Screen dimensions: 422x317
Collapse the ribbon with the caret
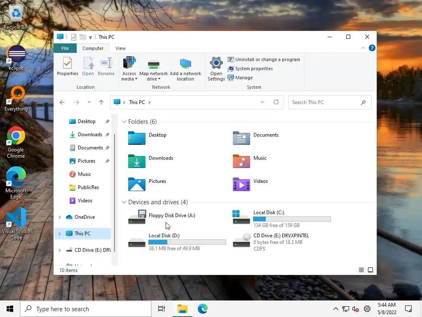point(363,48)
